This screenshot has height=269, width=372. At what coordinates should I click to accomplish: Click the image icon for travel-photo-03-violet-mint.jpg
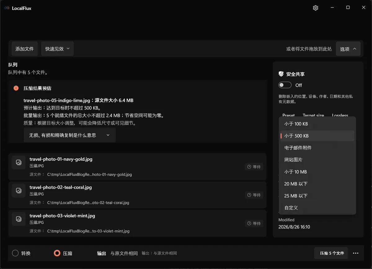tap(19, 219)
